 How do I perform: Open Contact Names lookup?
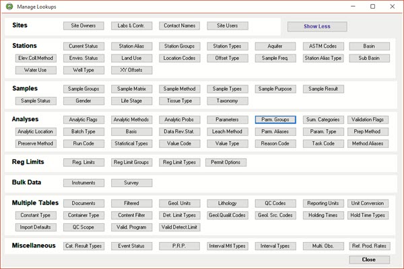point(180,26)
